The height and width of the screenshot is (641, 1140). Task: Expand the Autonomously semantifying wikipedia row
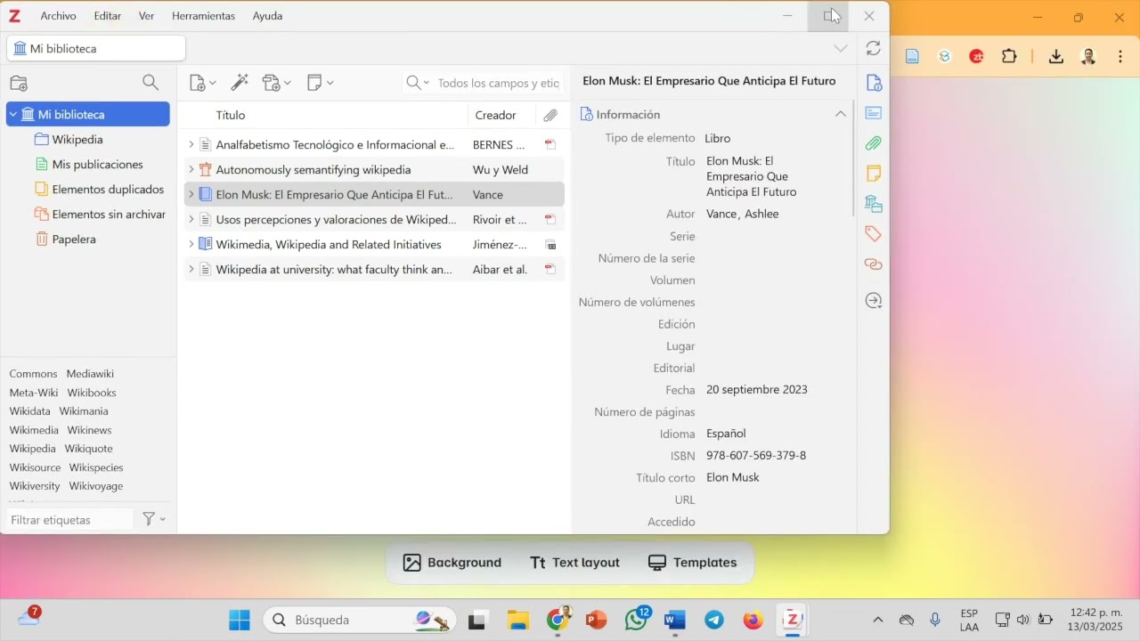pyautogui.click(x=191, y=169)
